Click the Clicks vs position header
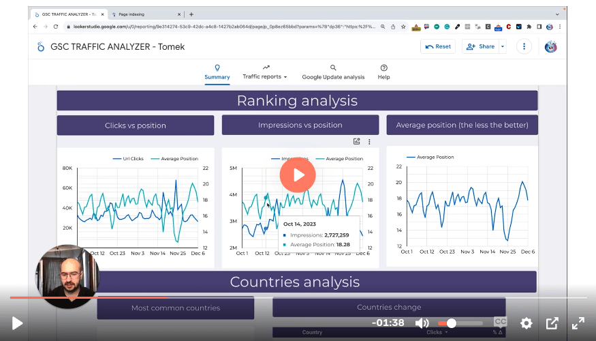Screen dimensions: 596x341 tap(136, 125)
